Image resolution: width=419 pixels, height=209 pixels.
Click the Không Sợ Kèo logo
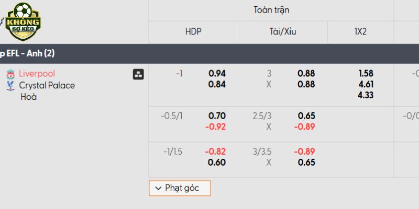[x=22, y=21]
